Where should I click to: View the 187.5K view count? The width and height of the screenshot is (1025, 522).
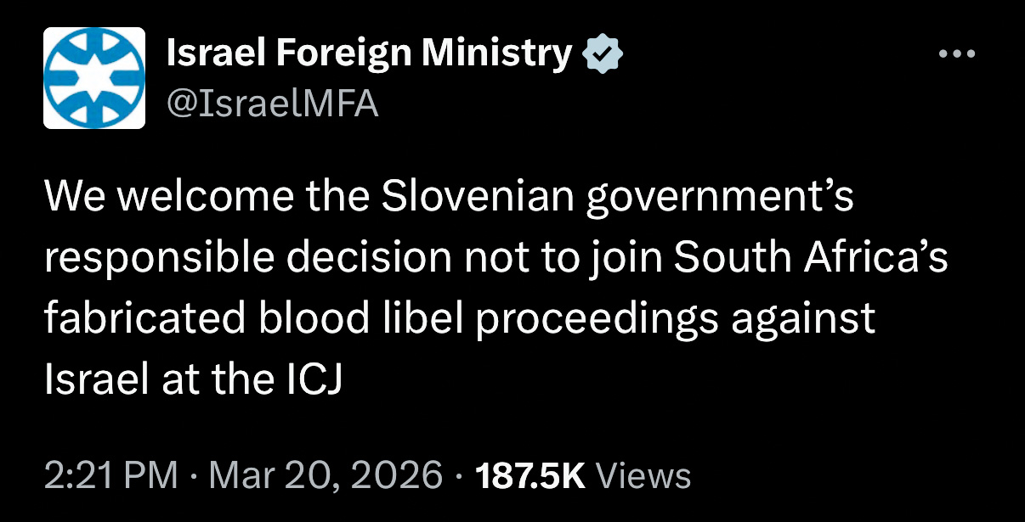[x=530, y=474]
